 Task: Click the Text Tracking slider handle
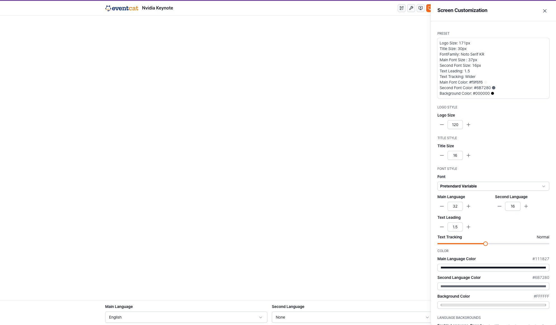[x=486, y=244]
